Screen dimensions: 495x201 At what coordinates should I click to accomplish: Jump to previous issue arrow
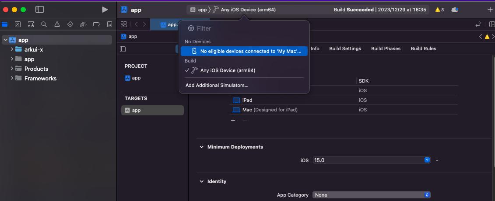(481, 37)
